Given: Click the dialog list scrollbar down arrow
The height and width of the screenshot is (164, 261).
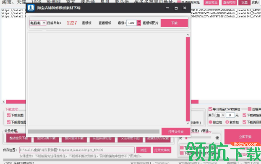Looking at the screenshot, I should pyautogui.click(x=188, y=123).
